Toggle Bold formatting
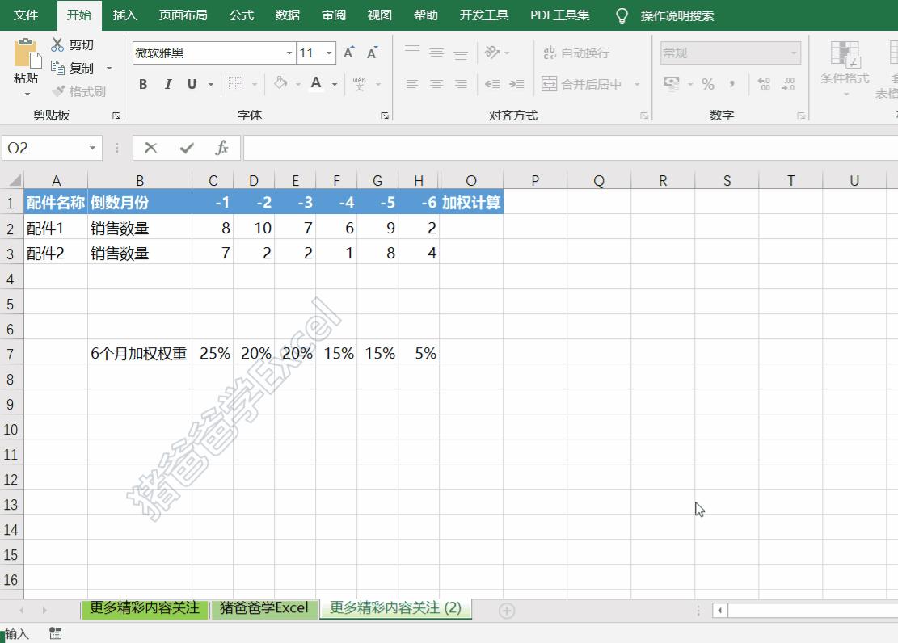898x643 pixels. click(x=143, y=84)
